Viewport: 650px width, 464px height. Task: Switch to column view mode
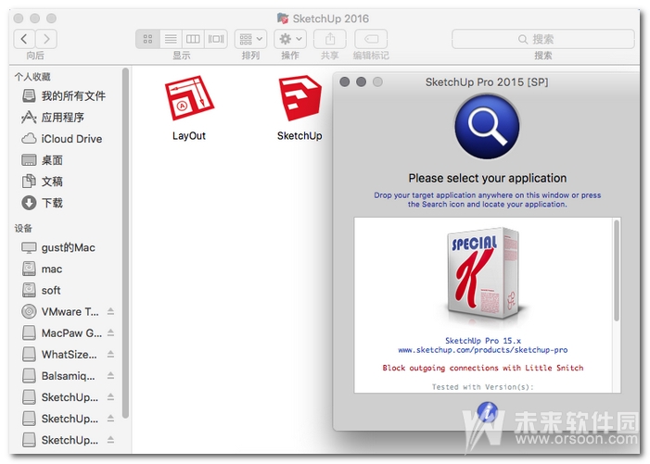pos(193,39)
